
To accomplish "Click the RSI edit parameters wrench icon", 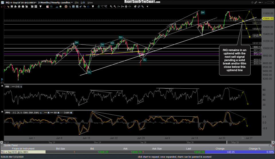I will coord(21,87).
